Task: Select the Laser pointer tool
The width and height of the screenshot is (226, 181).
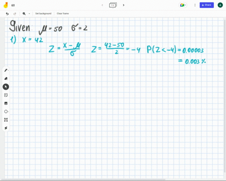Action: click(x=6, y=128)
